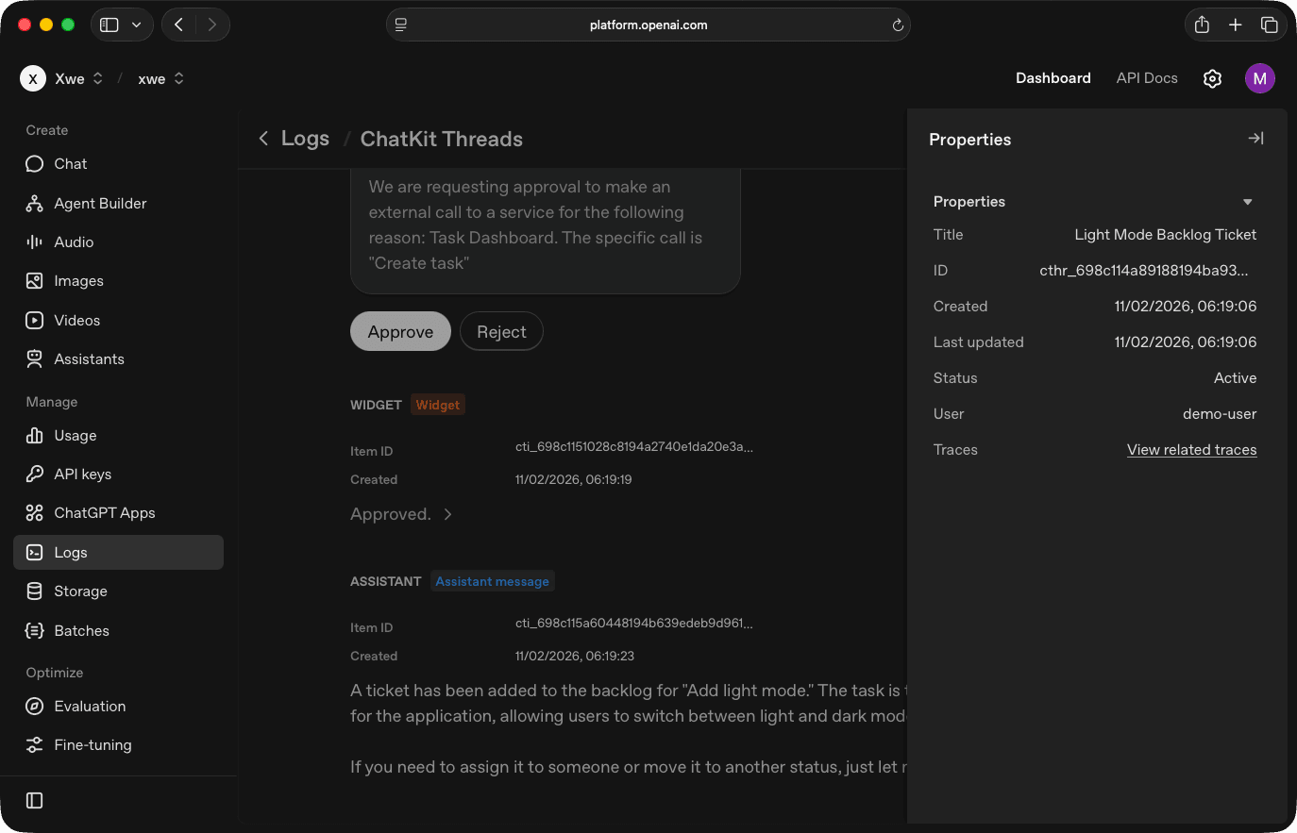
Task: Open the xwe project selector
Action: [x=160, y=78]
